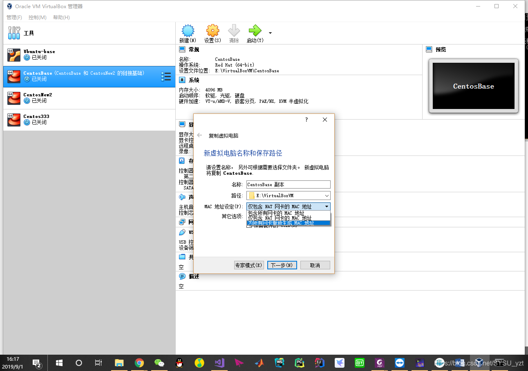Click the audio section speaker icon
This screenshot has width=528, height=371.
tap(182, 197)
